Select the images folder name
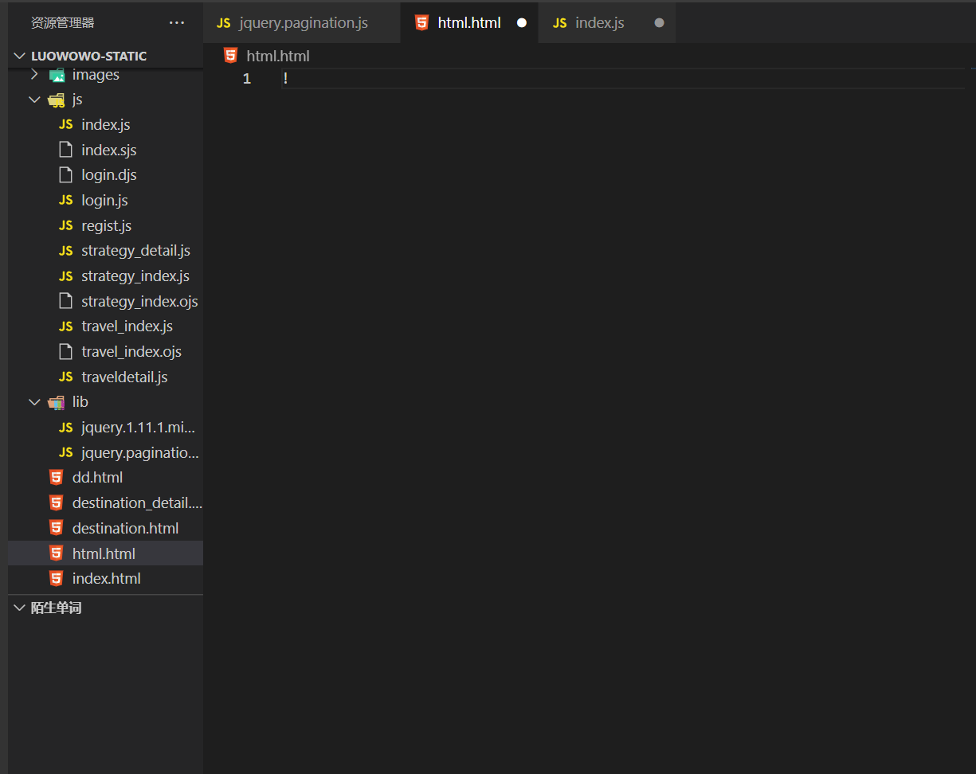976x774 pixels. pyautogui.click(x=96, y=75)
